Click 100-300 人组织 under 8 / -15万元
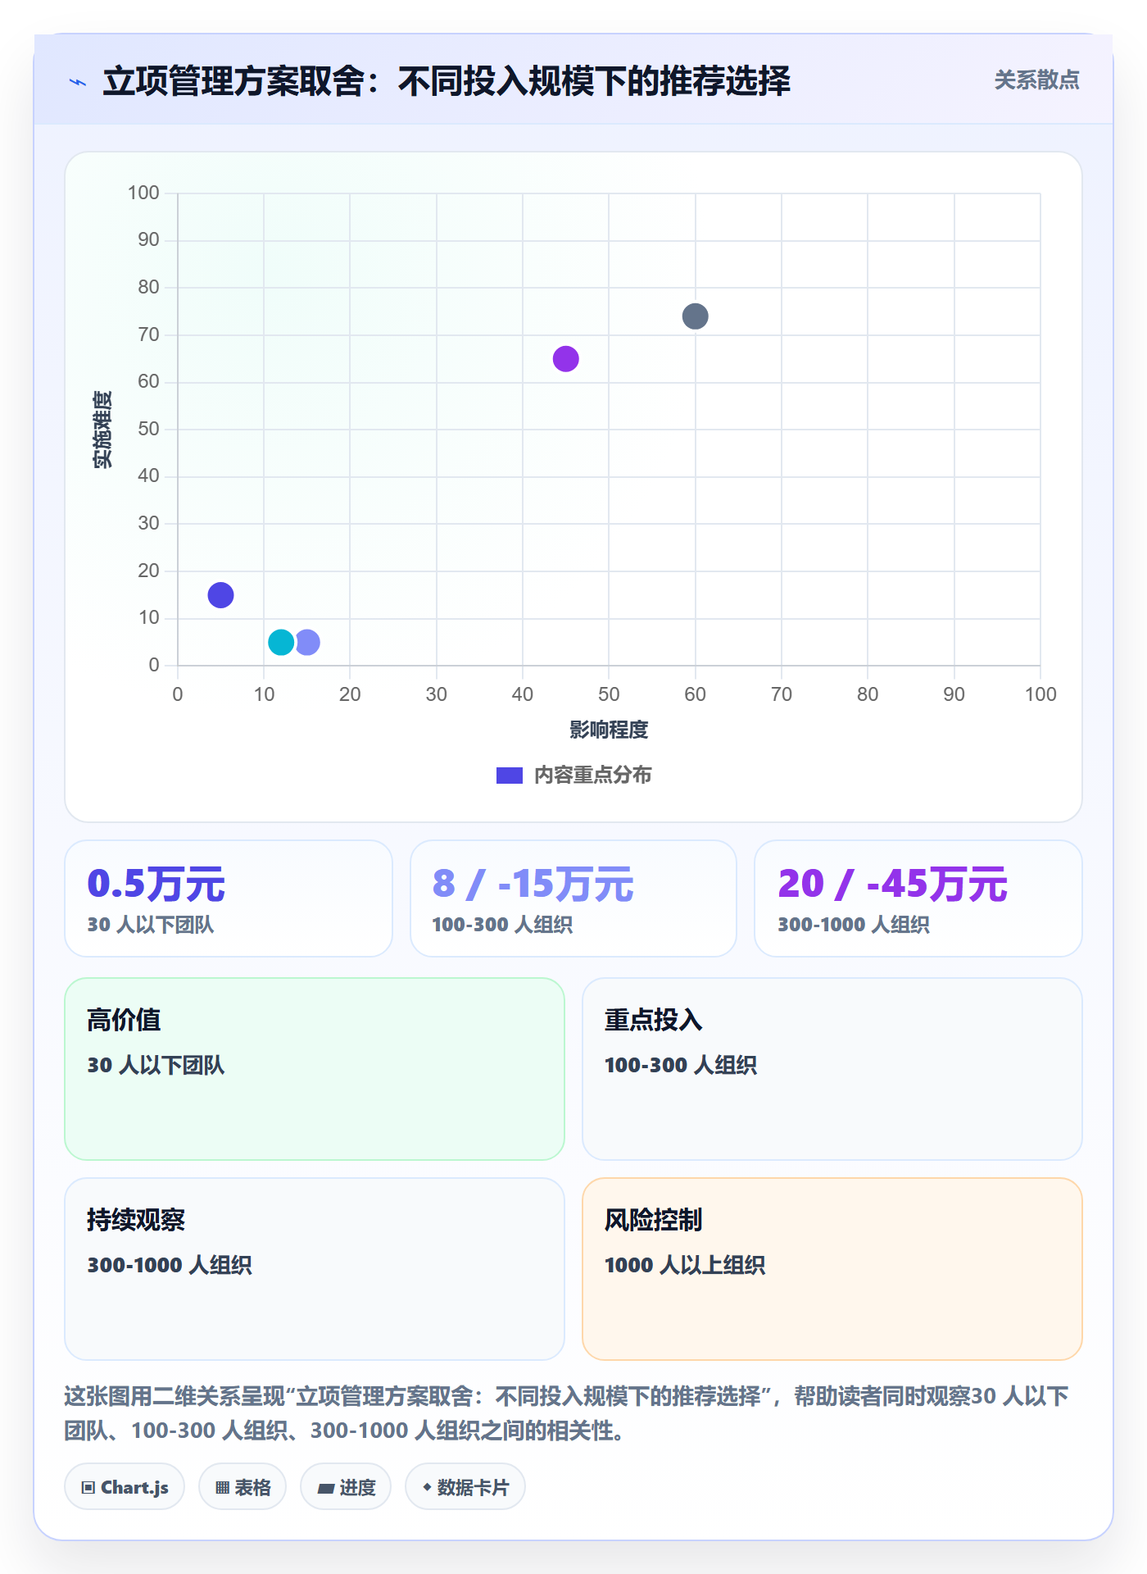This screenshot has height=1574, width=1147. [x=502, y=925]
